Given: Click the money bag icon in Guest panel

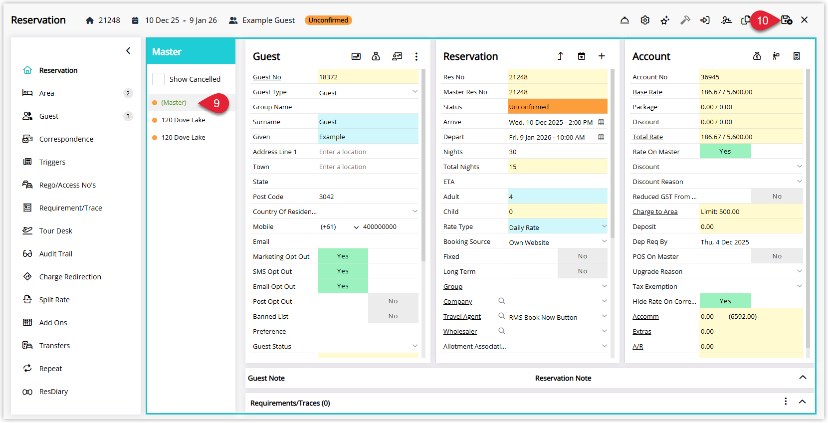Looking at the screenshot, I should click(376, 56).
